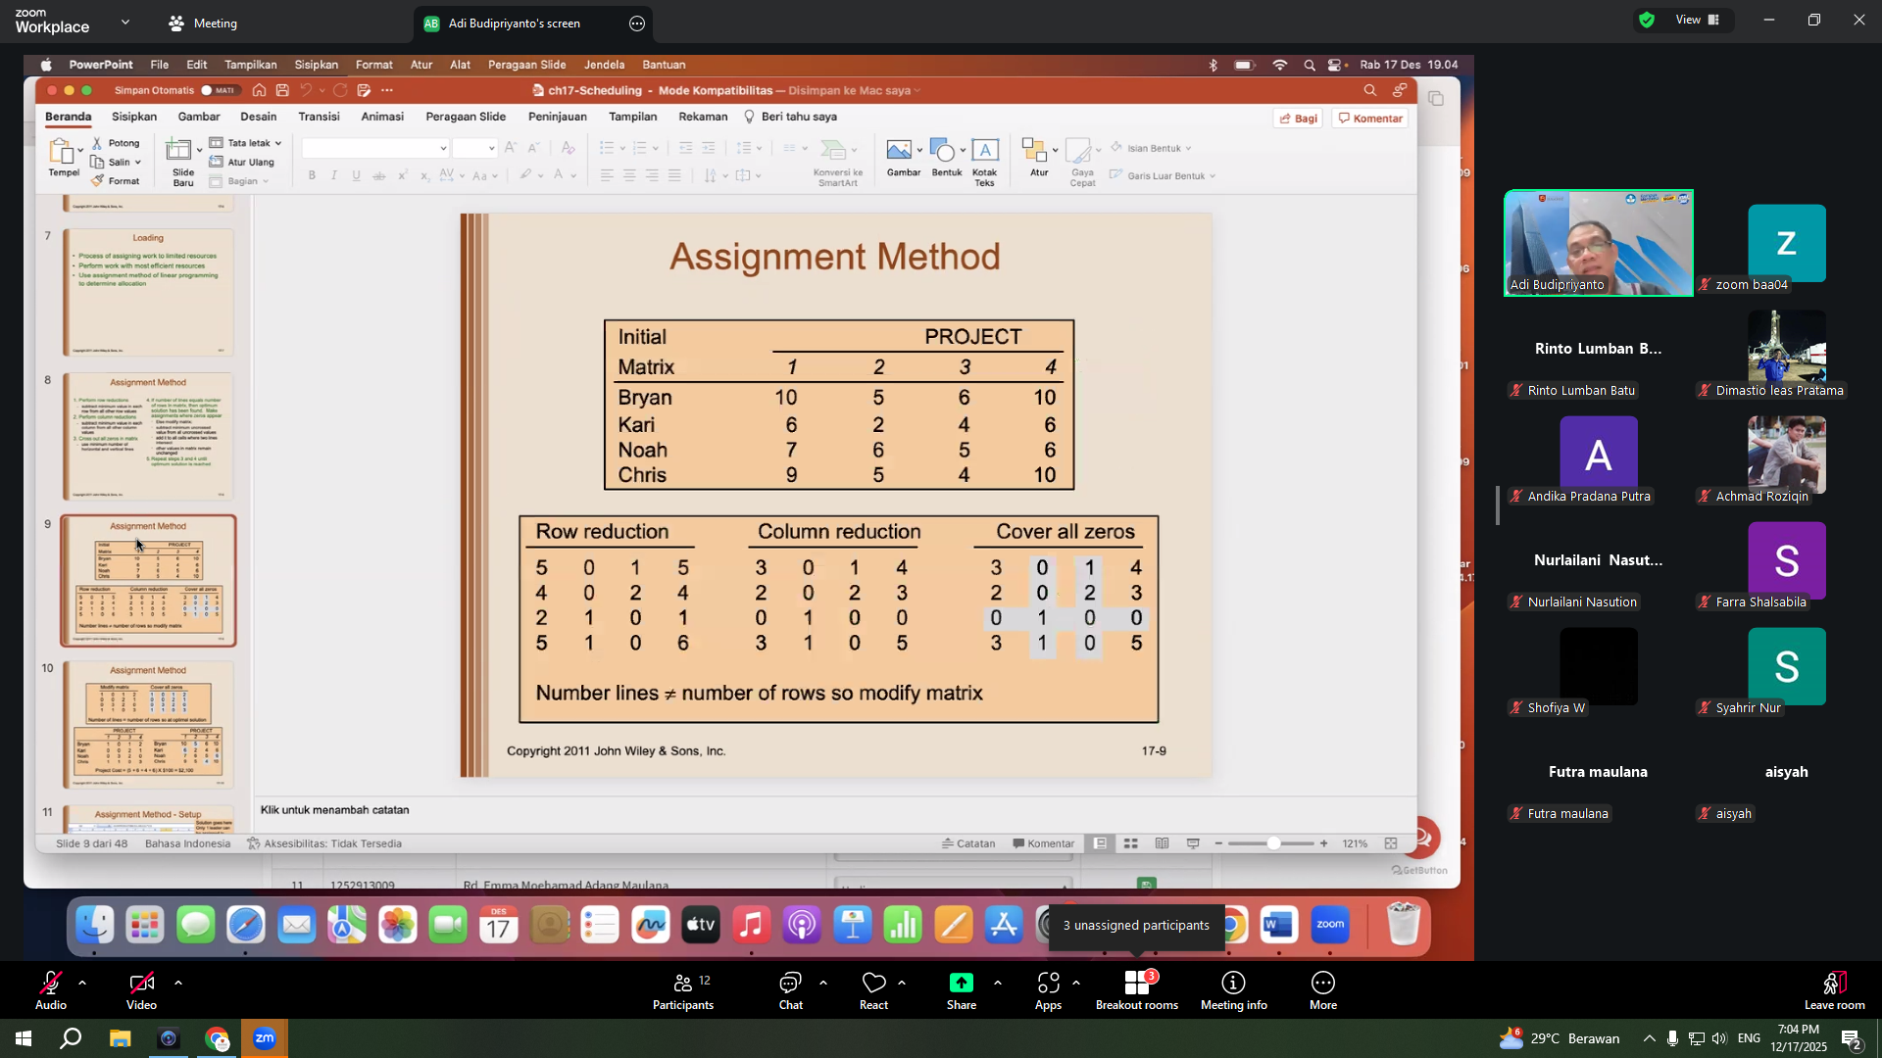
Task: Open Breakout rooms
Action: click(1137, 989)
